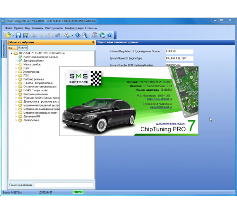Click the root bin file folder icon
Image resolution: width=237 pixels, height=214 pixels.
16,53
